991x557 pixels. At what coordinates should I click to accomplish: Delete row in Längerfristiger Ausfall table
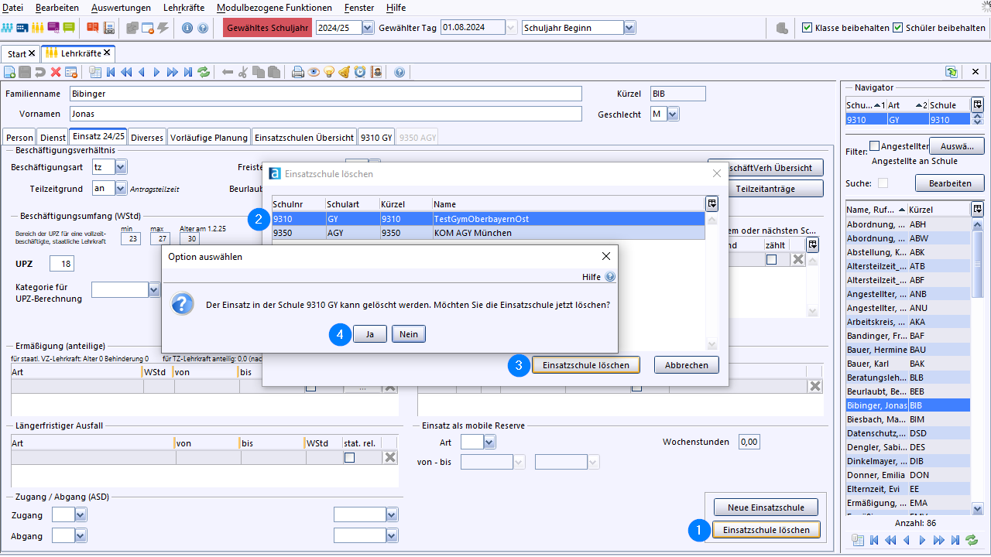coord(390,457)
